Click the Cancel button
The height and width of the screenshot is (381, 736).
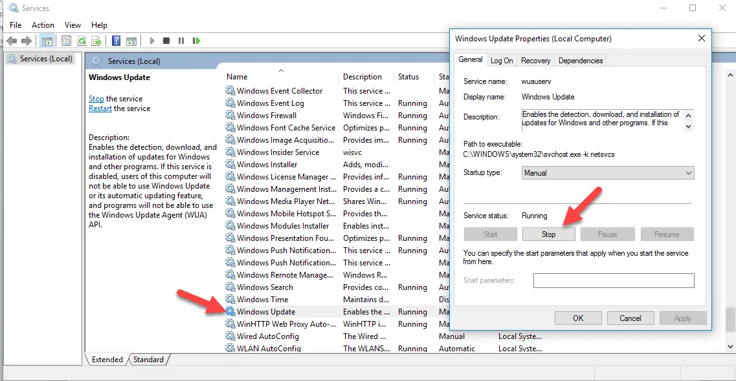(x=630, y=318)
